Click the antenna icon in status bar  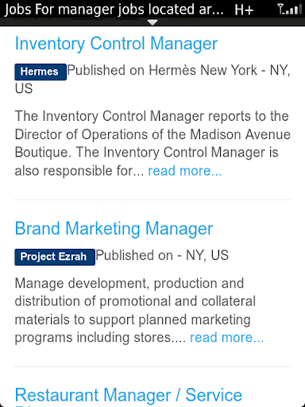click(x=280, y=9)
